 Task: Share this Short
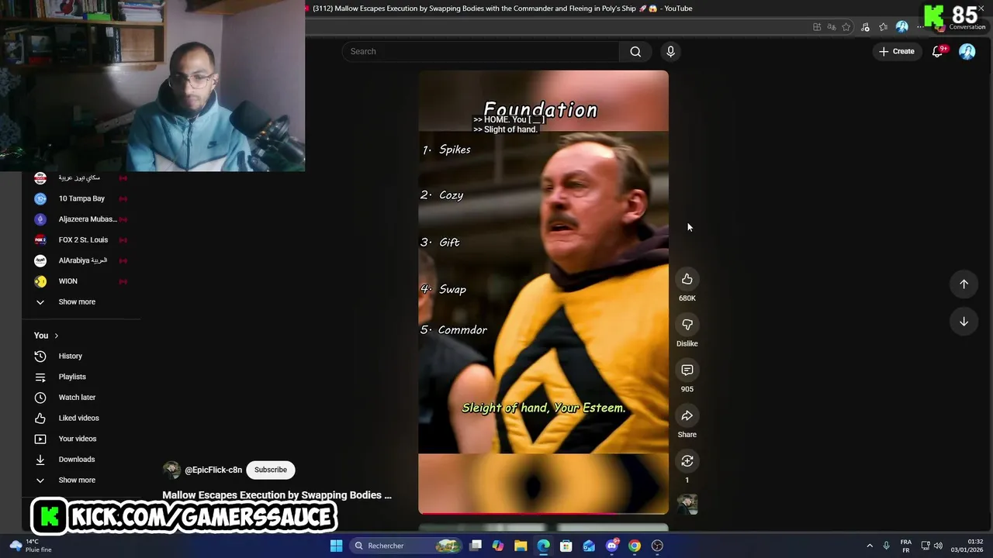[x=687, y=416]
